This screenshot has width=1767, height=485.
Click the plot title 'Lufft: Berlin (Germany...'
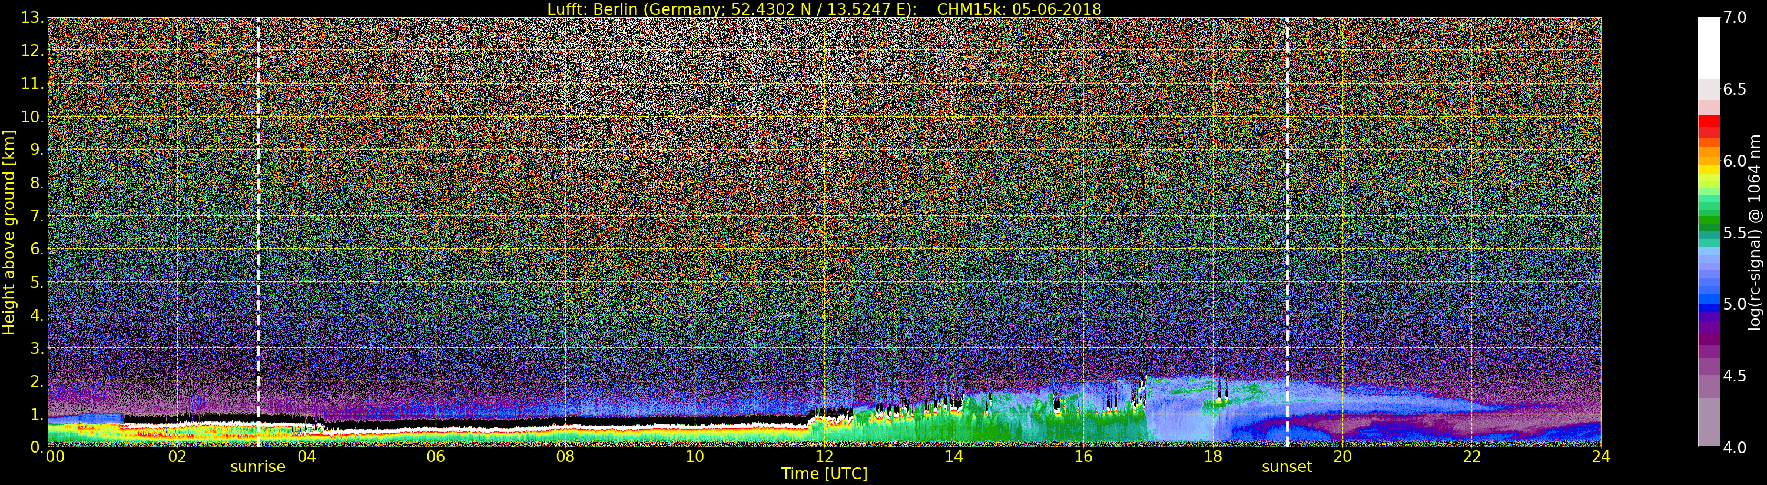tap(824, 9)
